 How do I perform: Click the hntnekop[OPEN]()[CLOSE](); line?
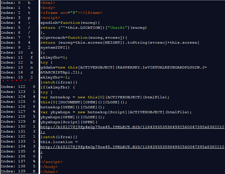[x=72, y=107]
